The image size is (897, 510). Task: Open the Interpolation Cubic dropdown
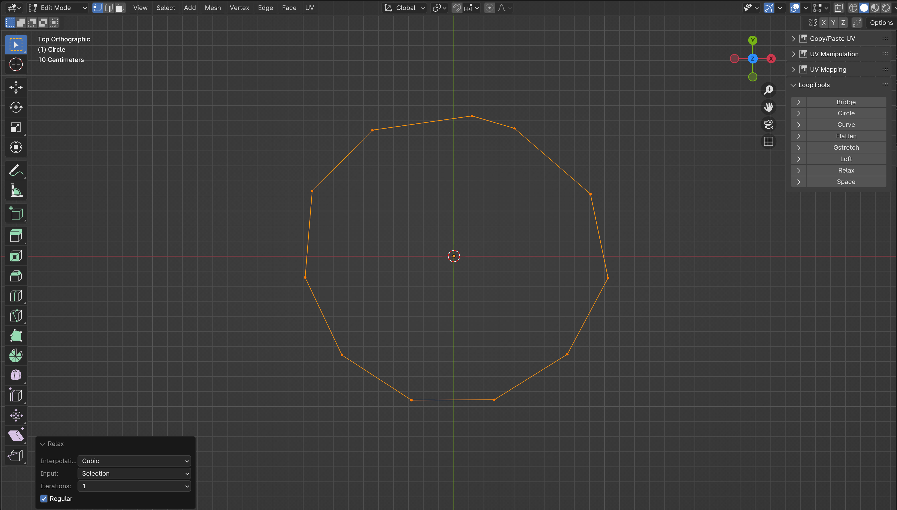[134, 461]
